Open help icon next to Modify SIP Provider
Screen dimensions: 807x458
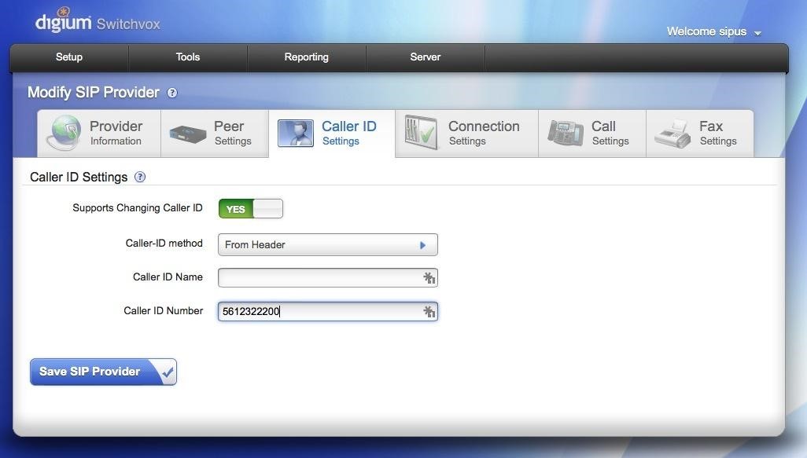[x=172, y=93]
